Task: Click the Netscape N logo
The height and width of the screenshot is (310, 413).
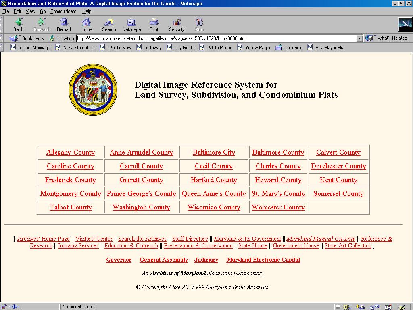Action: pos(405,25)
